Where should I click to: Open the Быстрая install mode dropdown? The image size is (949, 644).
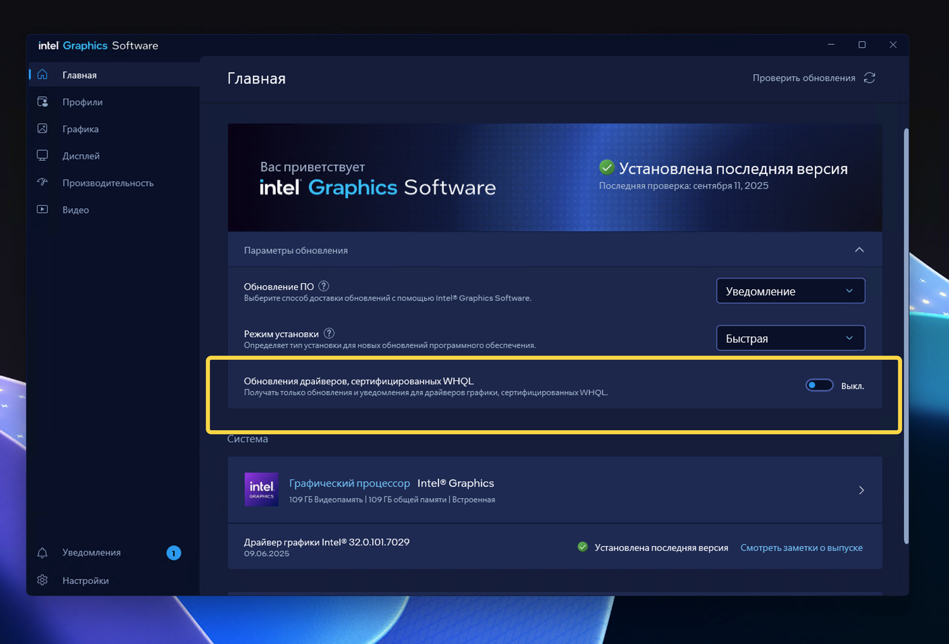click(x=790, y=338)
